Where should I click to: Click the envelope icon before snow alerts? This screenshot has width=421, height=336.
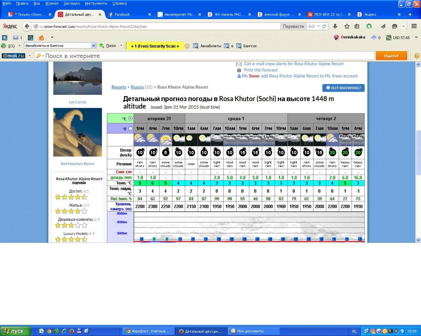(x=239, y=64)
